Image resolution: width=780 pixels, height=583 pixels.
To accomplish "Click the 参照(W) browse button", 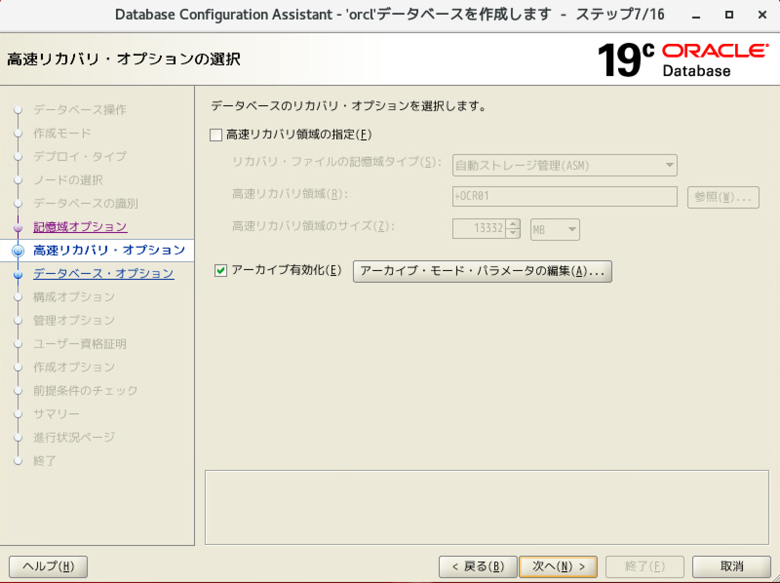I will tap(722, 197).
